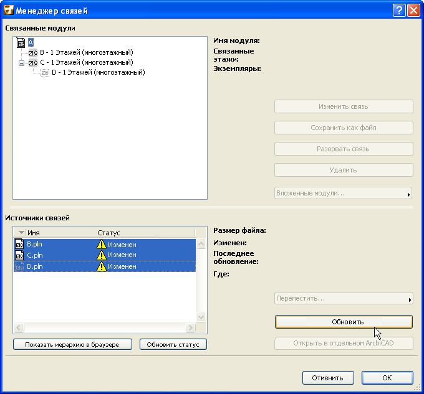Click the Изменен status of C.pln
The height and width of the screenshot is (394, 424).
[122, 255]
